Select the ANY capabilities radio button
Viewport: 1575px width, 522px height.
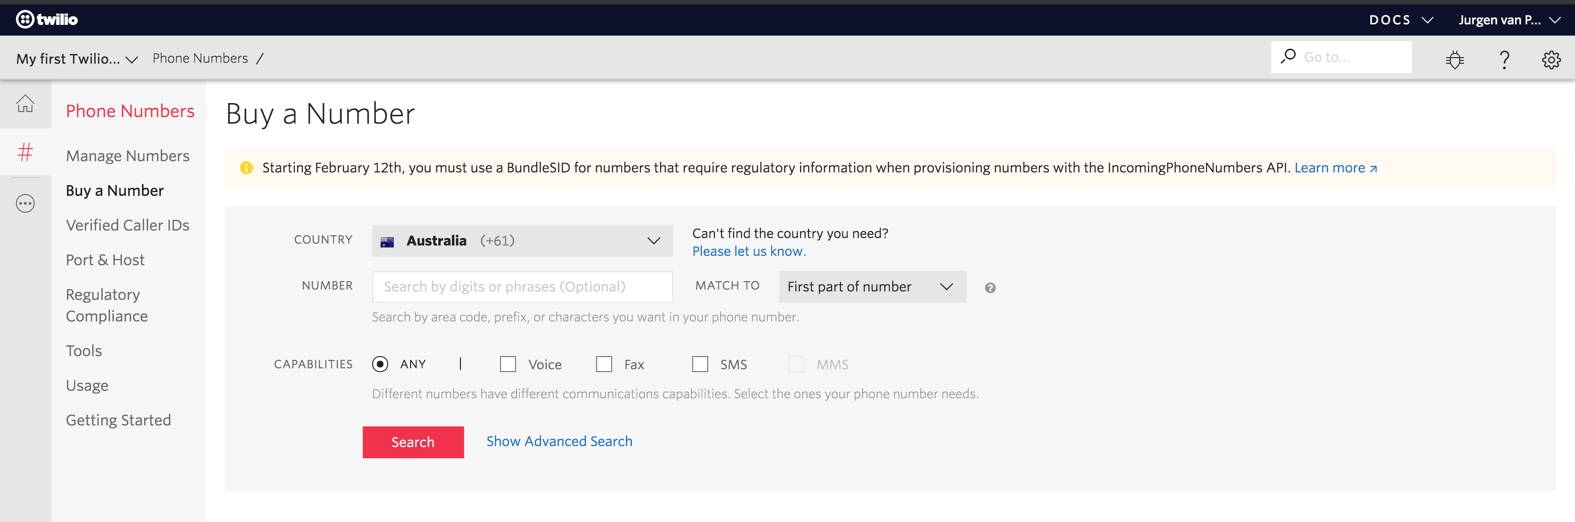[x=380, y=364]
